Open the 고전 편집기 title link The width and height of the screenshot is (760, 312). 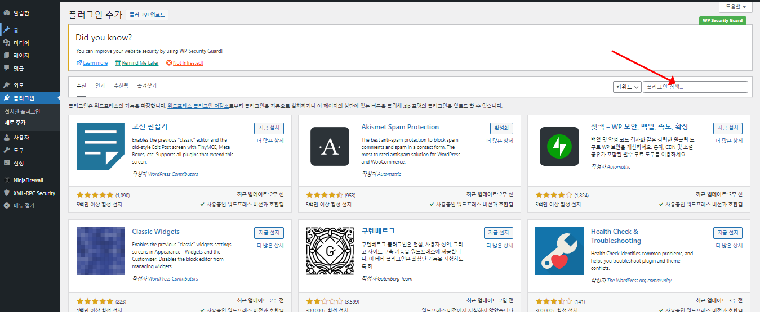point(149,127)
